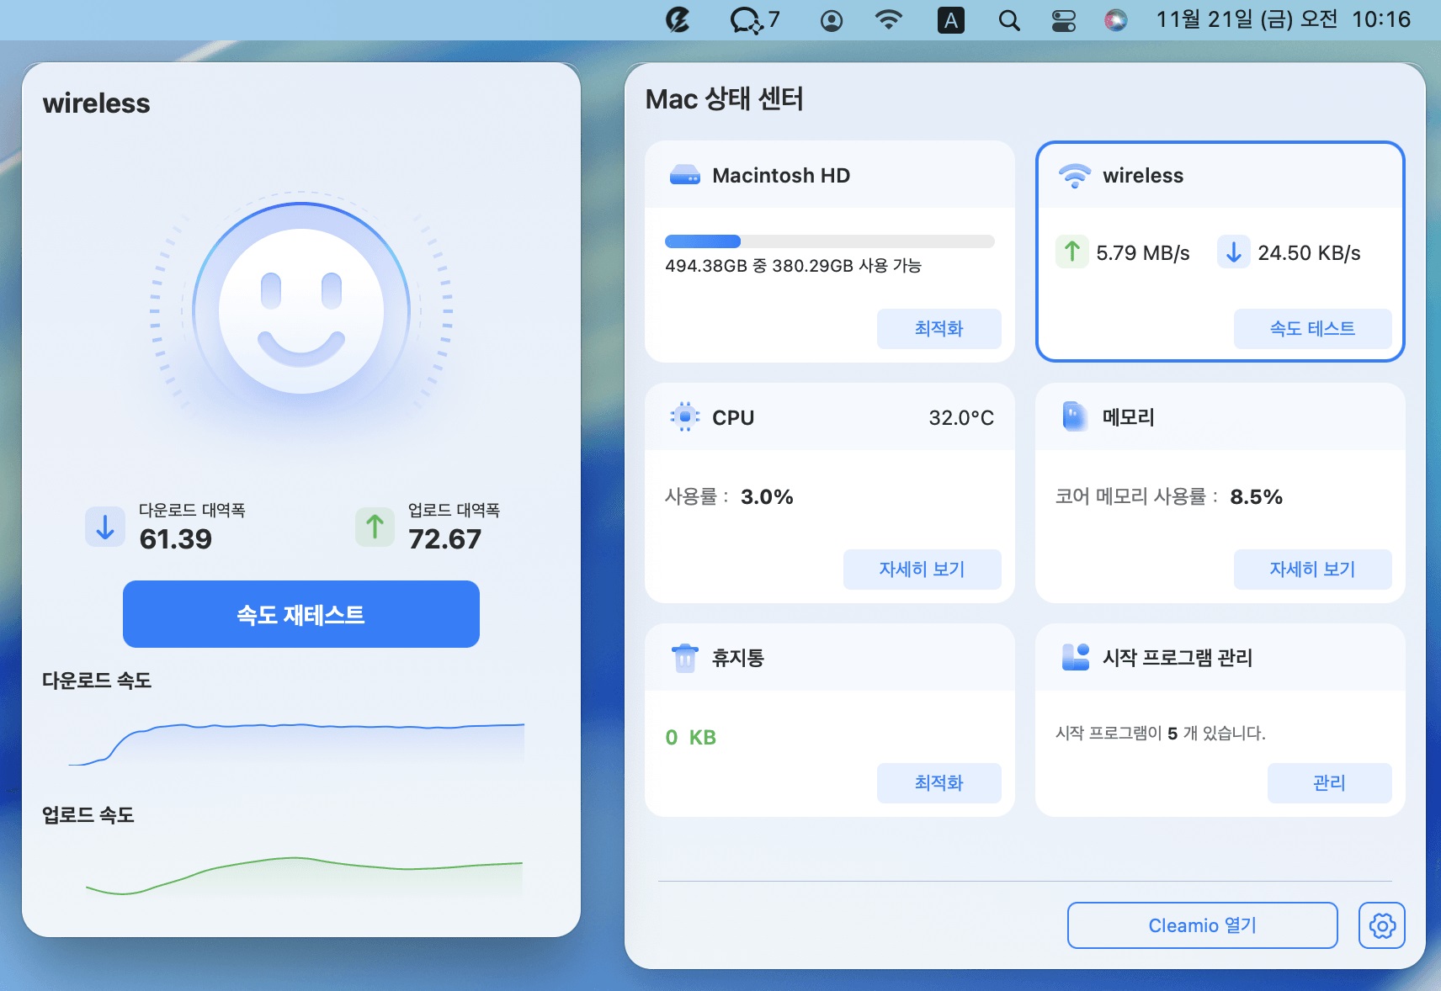This screenshot has height=991, width=1441.
Task: Click the 시작 프로그램 관리 icon
Action: tap(1076, 658)
